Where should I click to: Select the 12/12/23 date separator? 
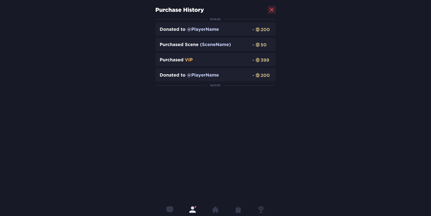coord(215,19)
